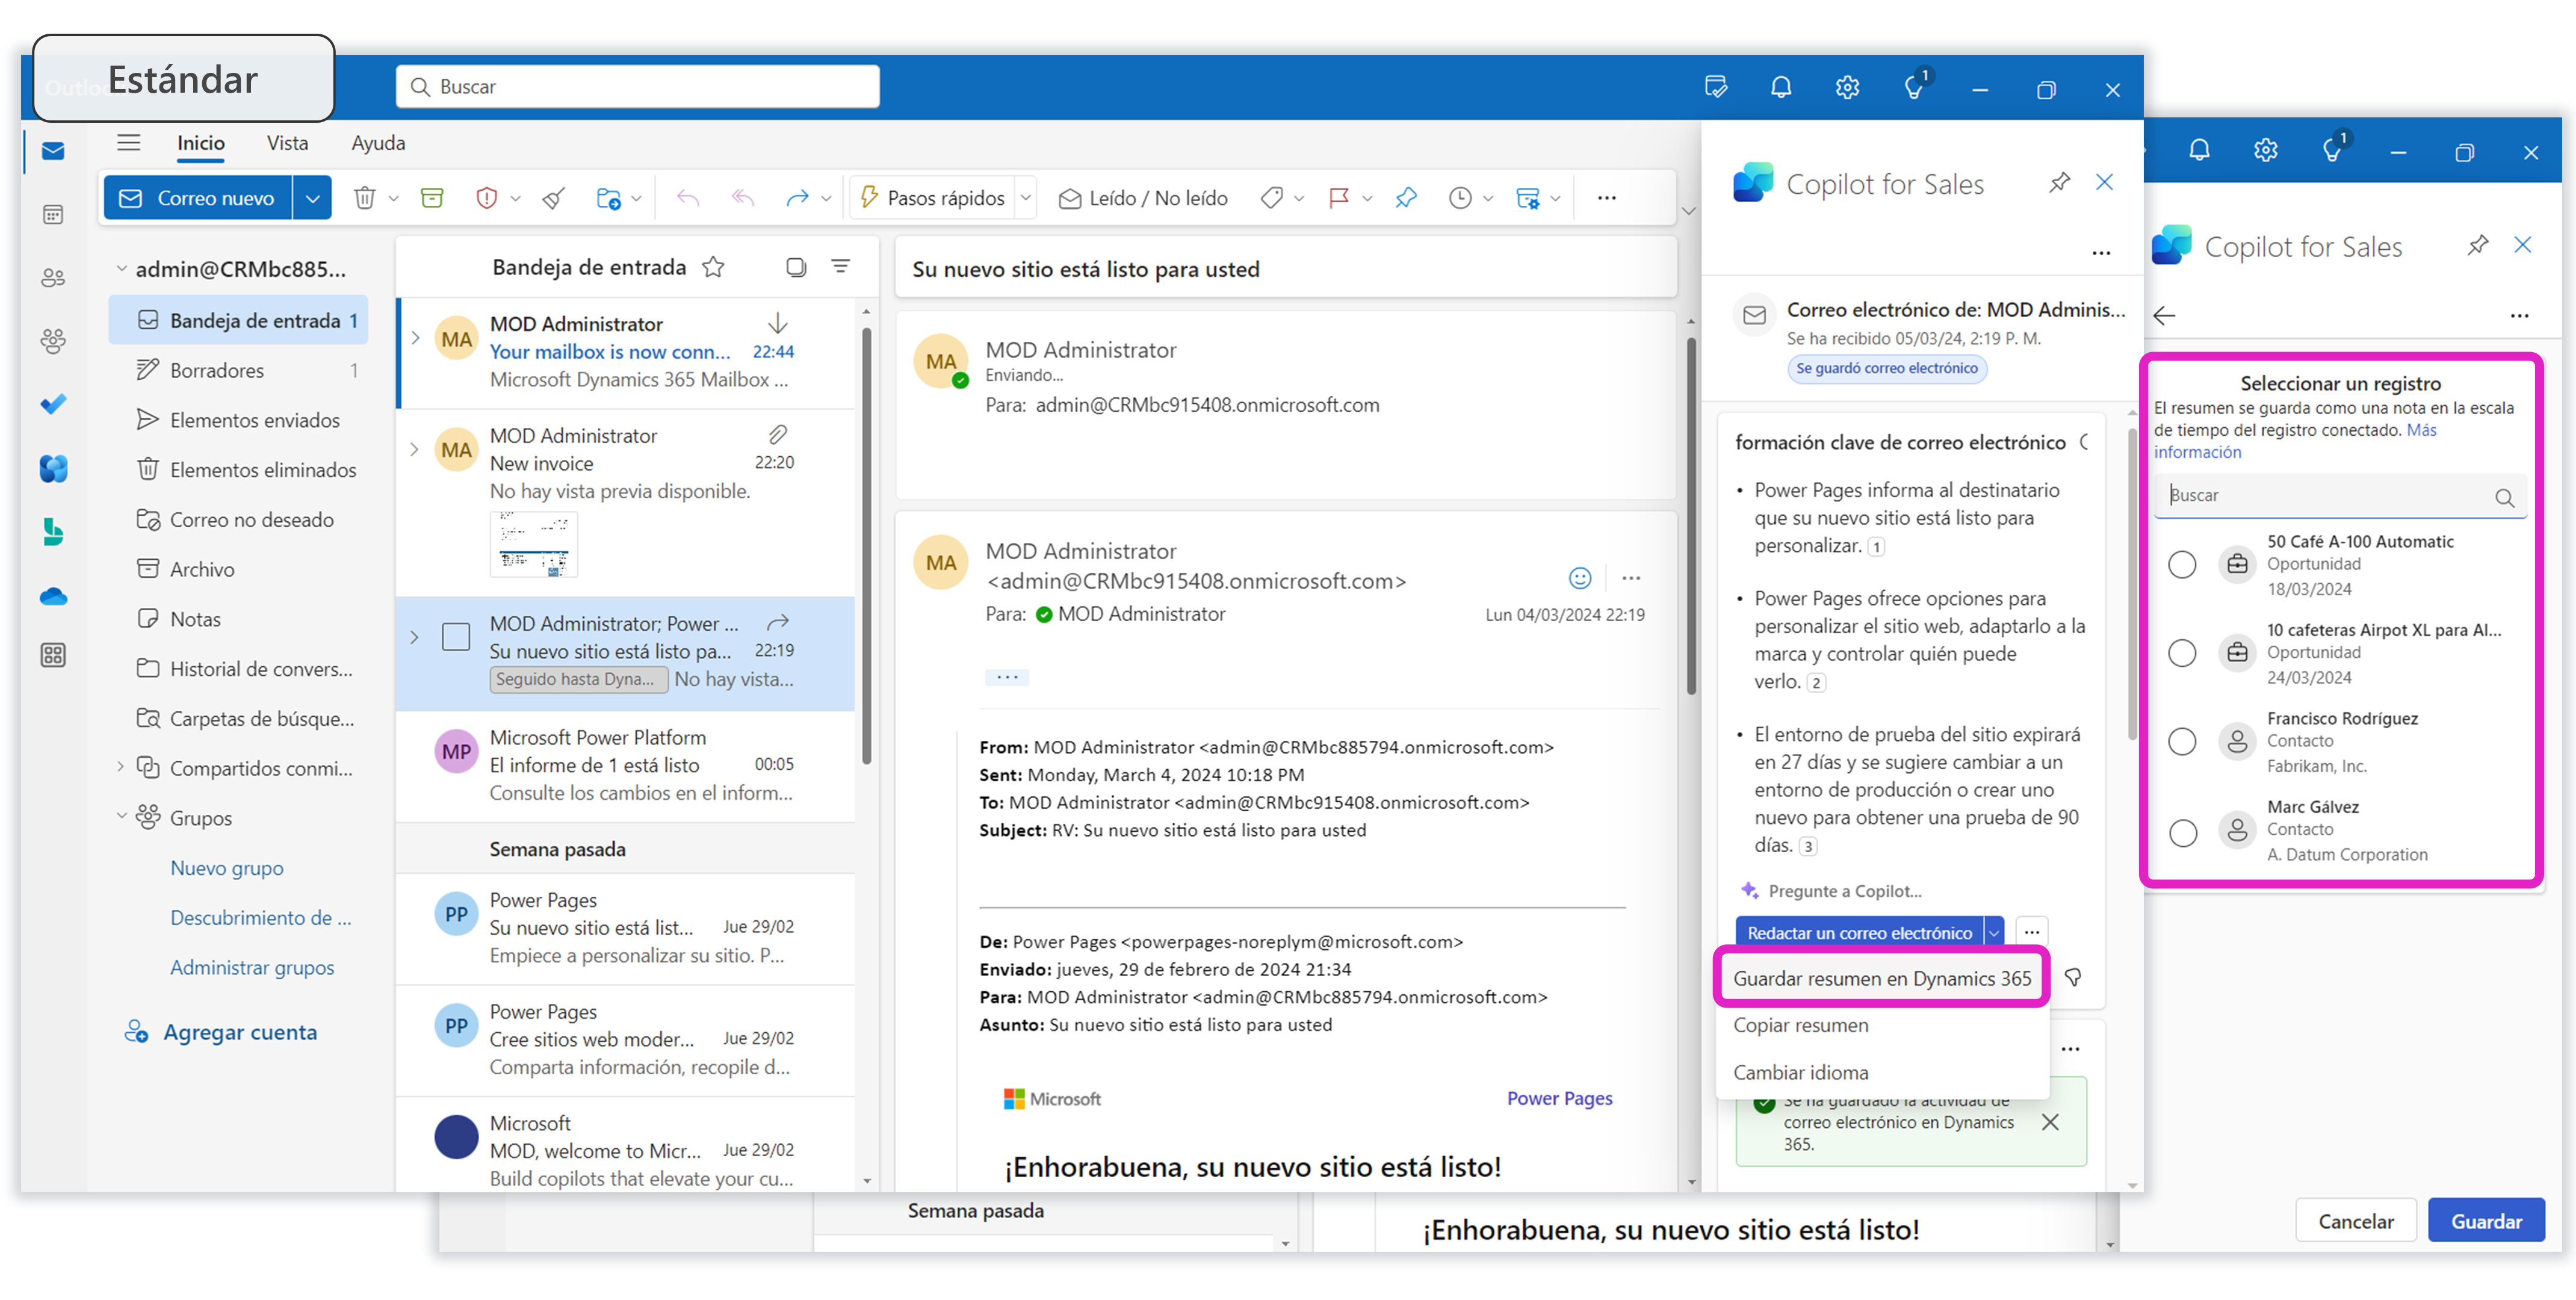
Task: Click the Flag message icon
Action: [1339, 198]
